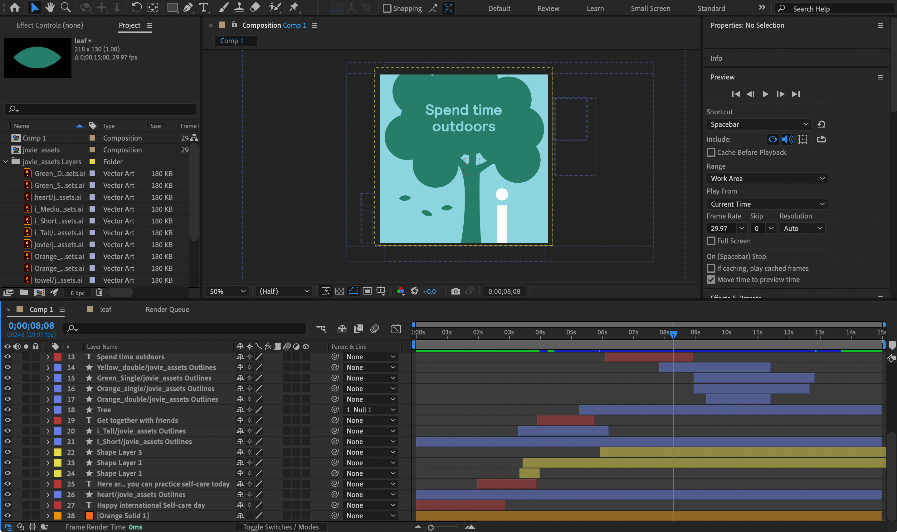
Task: Hide the Tree layer
Action: 7,410
